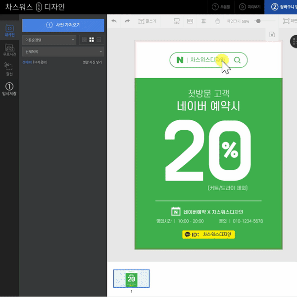The width and height of the screenshot is (297, 297).
Task: Click the calendar N icon beside 네이버예약
Action: click(x=176, y=211)
